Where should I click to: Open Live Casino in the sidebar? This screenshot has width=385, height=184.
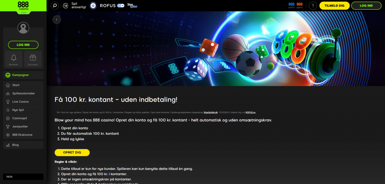(x=23, y=102)
